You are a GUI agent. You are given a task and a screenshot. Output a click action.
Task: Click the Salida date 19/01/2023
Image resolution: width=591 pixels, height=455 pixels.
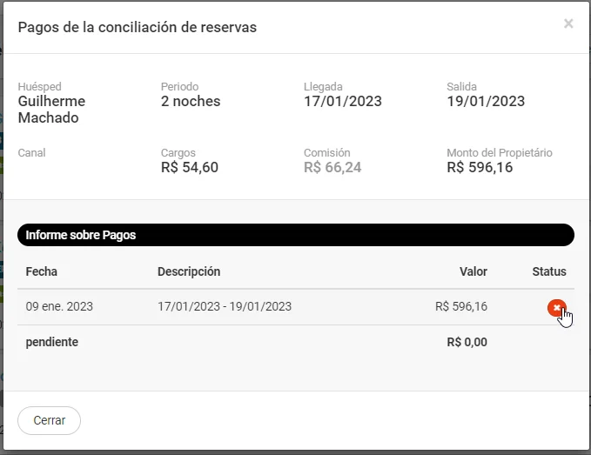tap(486, 101)
